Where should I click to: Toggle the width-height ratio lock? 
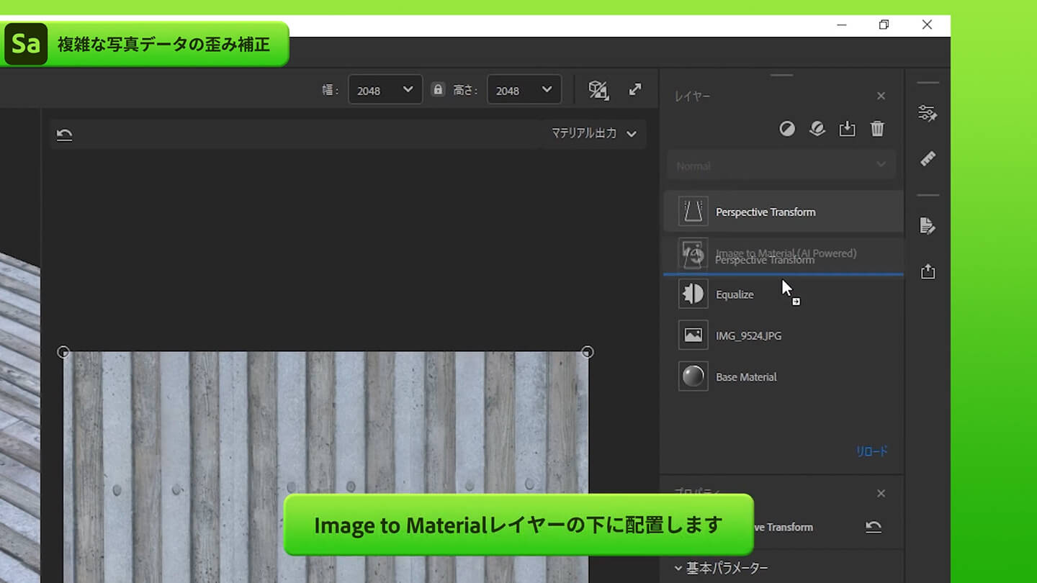tap(437, 89)
